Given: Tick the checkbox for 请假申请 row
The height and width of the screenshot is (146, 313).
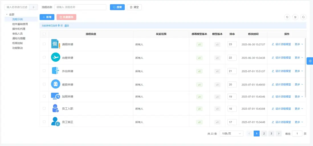Looking at the screenshot, I should click(44, 44).
